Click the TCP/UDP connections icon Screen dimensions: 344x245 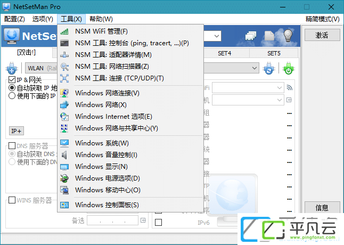(x=64, y=78)
